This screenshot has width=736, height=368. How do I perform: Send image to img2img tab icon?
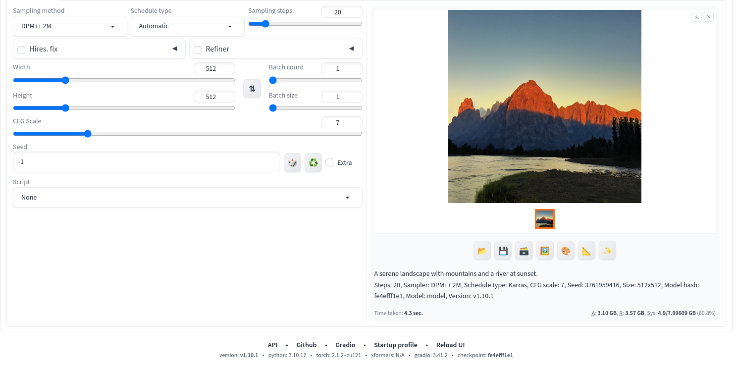coord(544,251)
